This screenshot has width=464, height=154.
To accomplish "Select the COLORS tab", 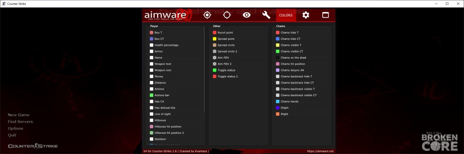I will click(x=286, y=15).
